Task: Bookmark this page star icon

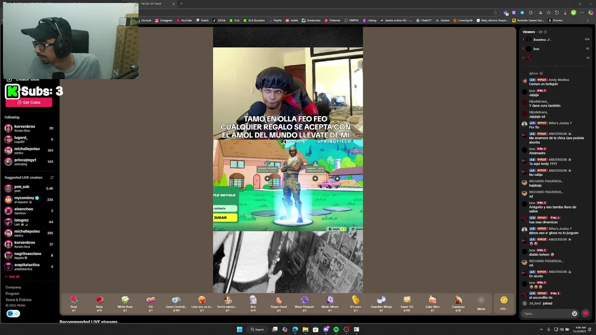Action: click(x=495, y=13)
